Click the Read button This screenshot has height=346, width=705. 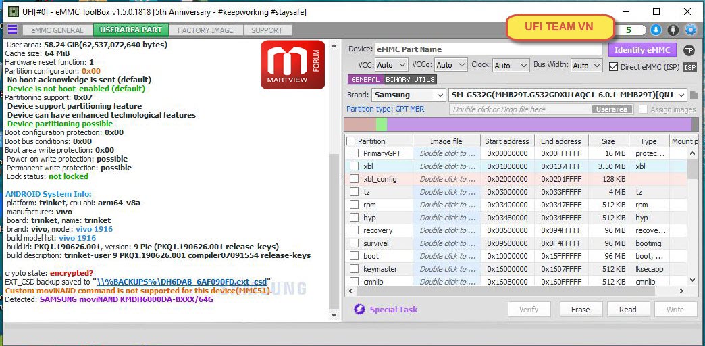[x=627, y=309]
